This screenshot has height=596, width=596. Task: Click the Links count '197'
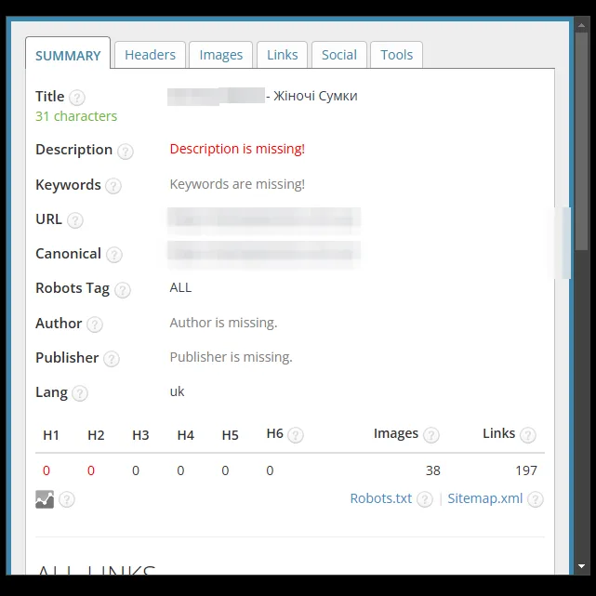click(526, 470)
